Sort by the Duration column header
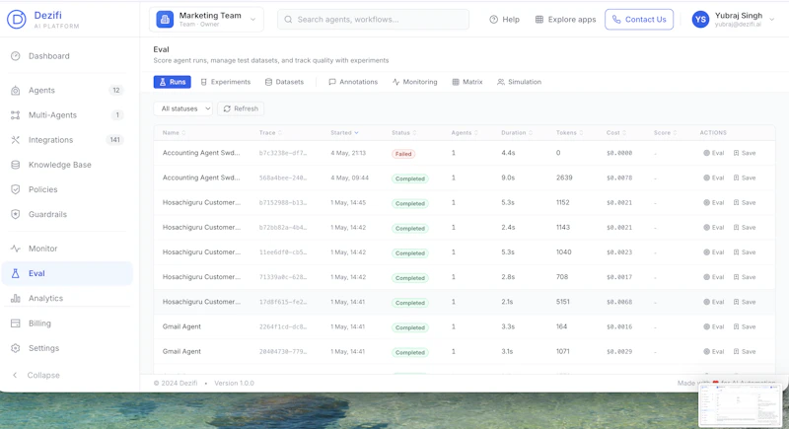This screenshot has width=789, height=429. [x=517, y=133]
